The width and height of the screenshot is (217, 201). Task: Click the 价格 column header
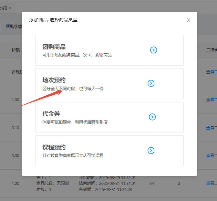pyautogui.click(x=15, y=50)
